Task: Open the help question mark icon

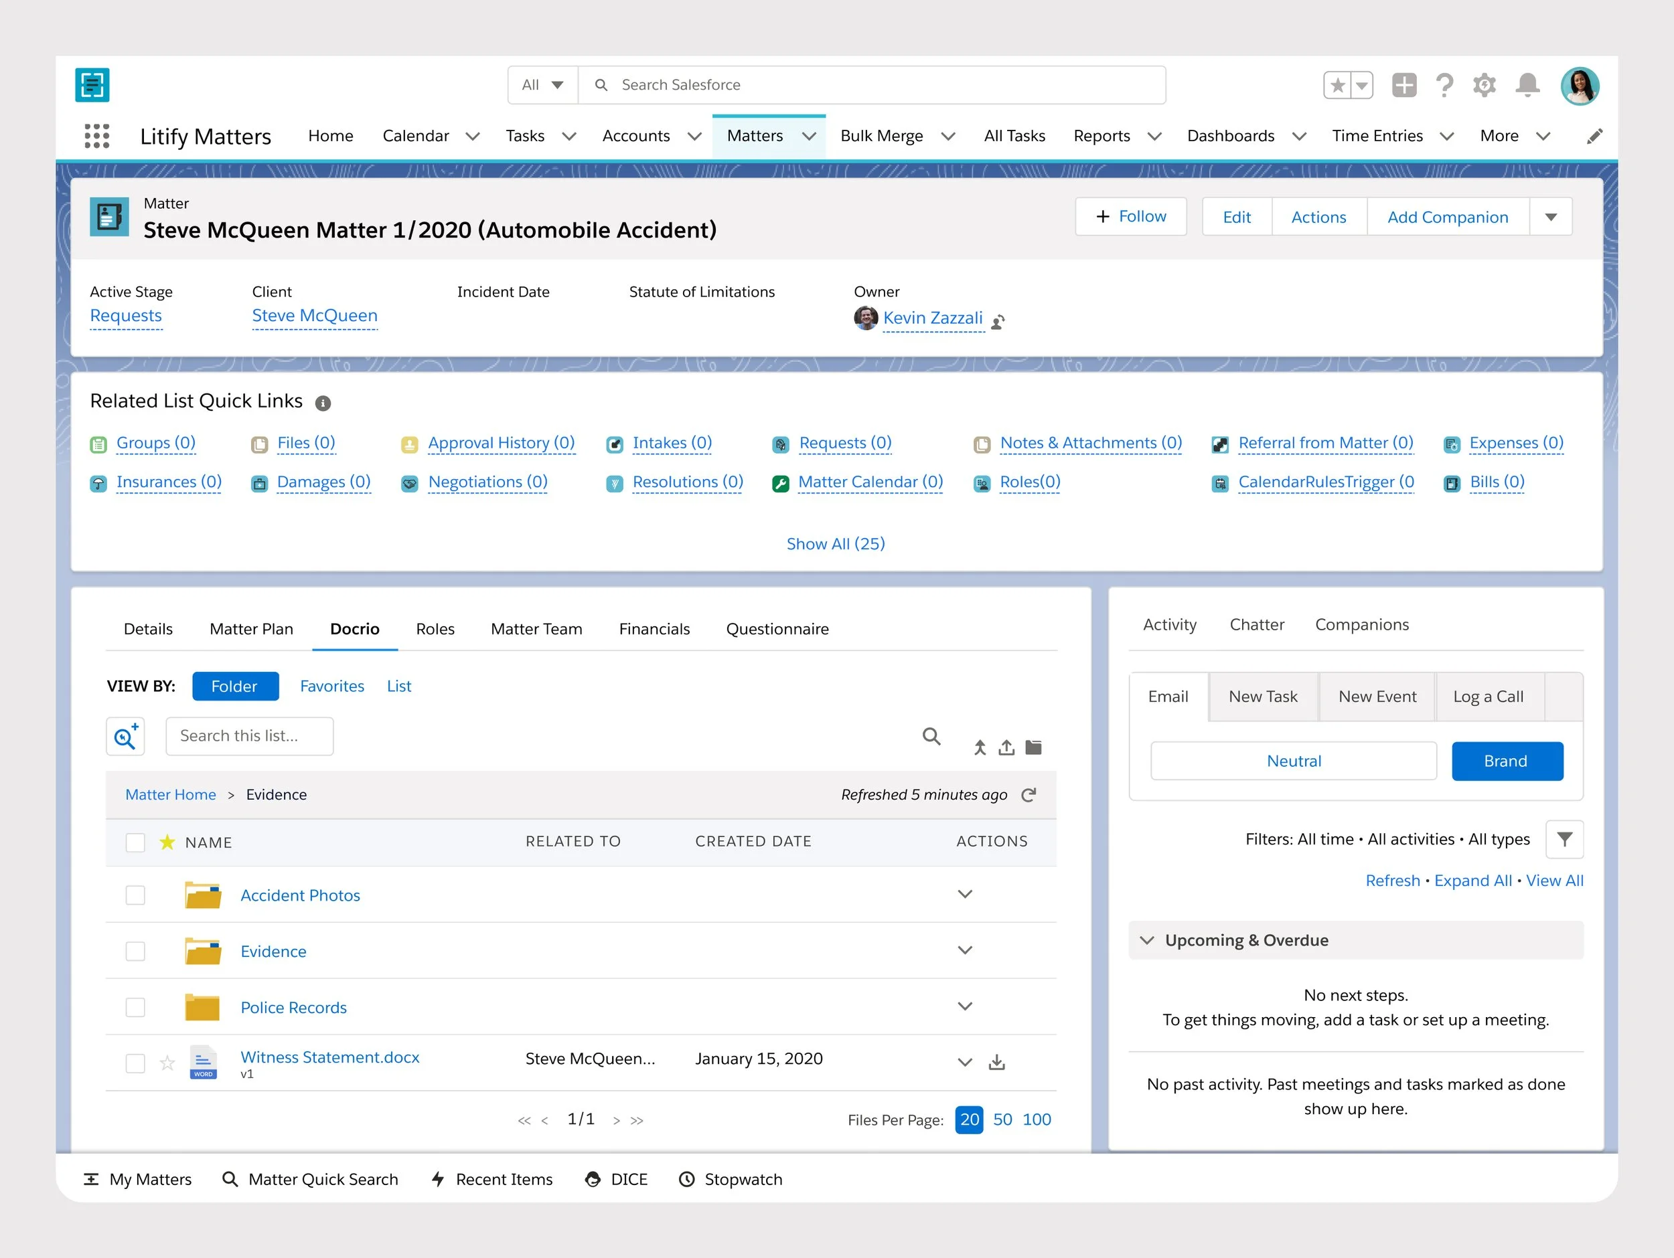Action: point(1445,85)
